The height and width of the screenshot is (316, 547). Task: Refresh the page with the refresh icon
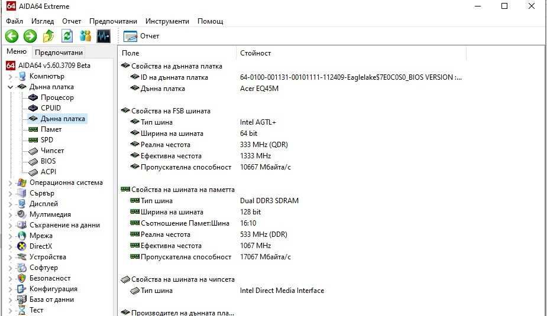click(x=67, y=36)
